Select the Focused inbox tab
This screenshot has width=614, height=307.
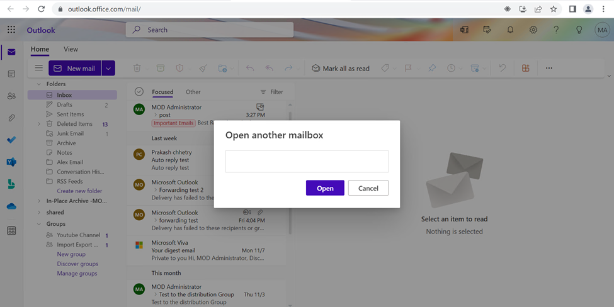tap(162, 92)
